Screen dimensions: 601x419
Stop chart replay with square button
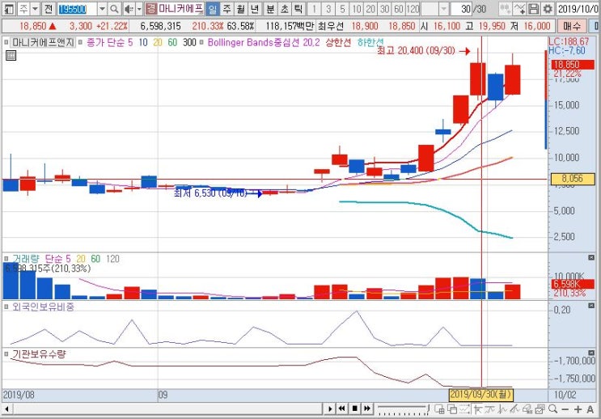(x=354, y=409)
